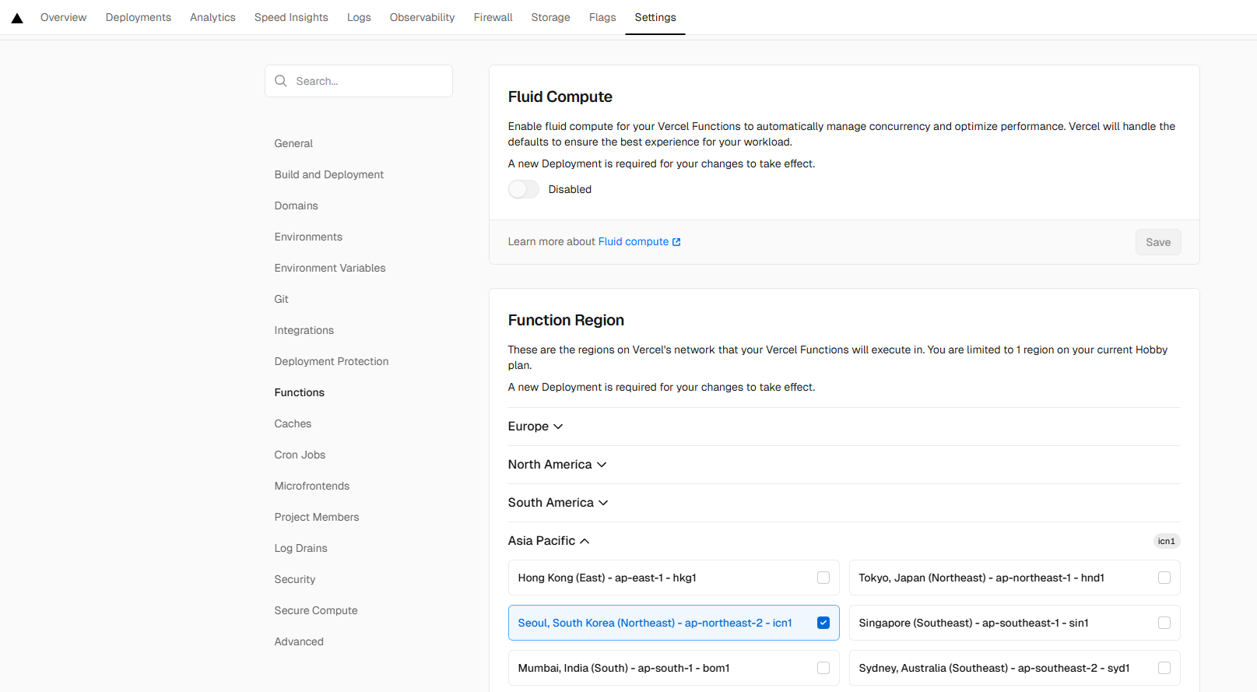Screen dimensions: 1257x692
Task: Click the Mumbai, India region label
Action: pyautogui.click(x=624, y=668)
